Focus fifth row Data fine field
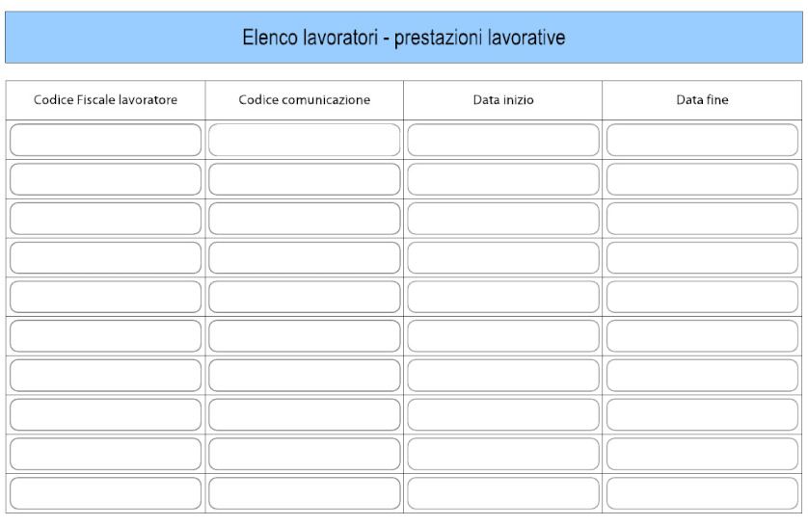Screen dimensions: 808x526 [702, 297]
